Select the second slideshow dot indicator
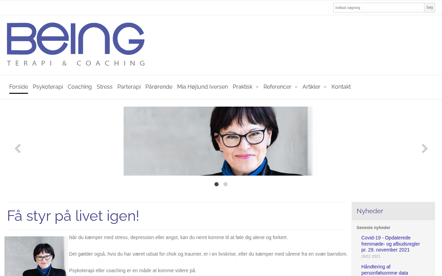The width and height of the screenshot is (442, 276). point(225,184)
